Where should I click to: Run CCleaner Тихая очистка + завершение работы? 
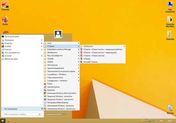pyautogui.click(x=103, y=49)
